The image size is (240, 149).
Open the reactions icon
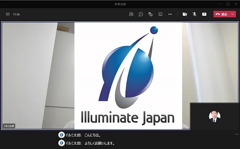coord(151,14)
